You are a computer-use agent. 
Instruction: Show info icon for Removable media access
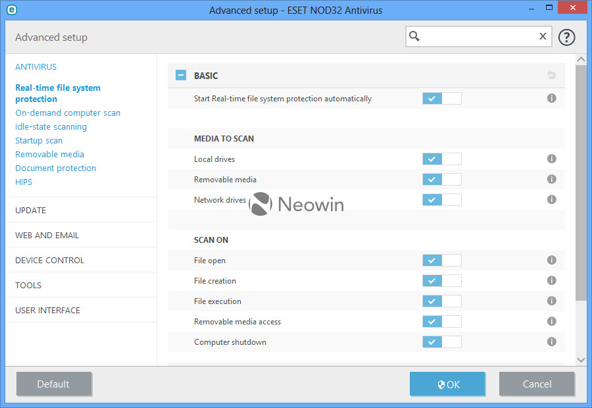[552, 321]
